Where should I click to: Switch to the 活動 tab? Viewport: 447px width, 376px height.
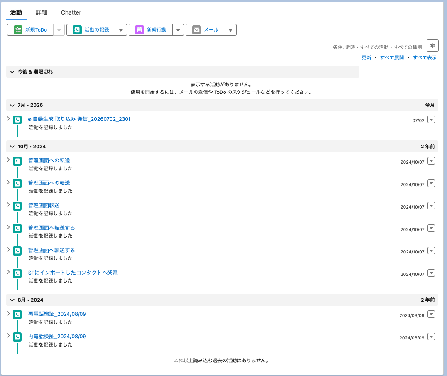coord(16,12)
